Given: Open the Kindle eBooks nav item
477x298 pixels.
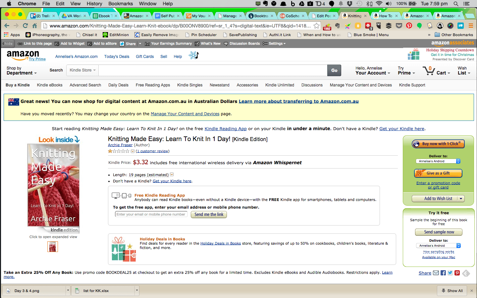Looking at the screenshot, I should (x=50, y=85).
